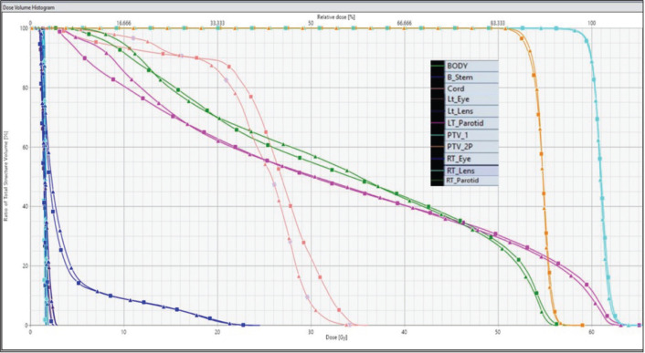This screenshot has width=645, height=353.
Task: Click the 66.666 relative dose tick
Action: click(405, 24)
